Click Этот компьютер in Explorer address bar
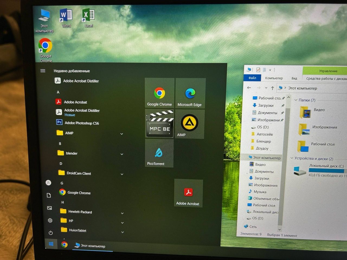This screenshot has height=260, width=347. coord(303,88)
